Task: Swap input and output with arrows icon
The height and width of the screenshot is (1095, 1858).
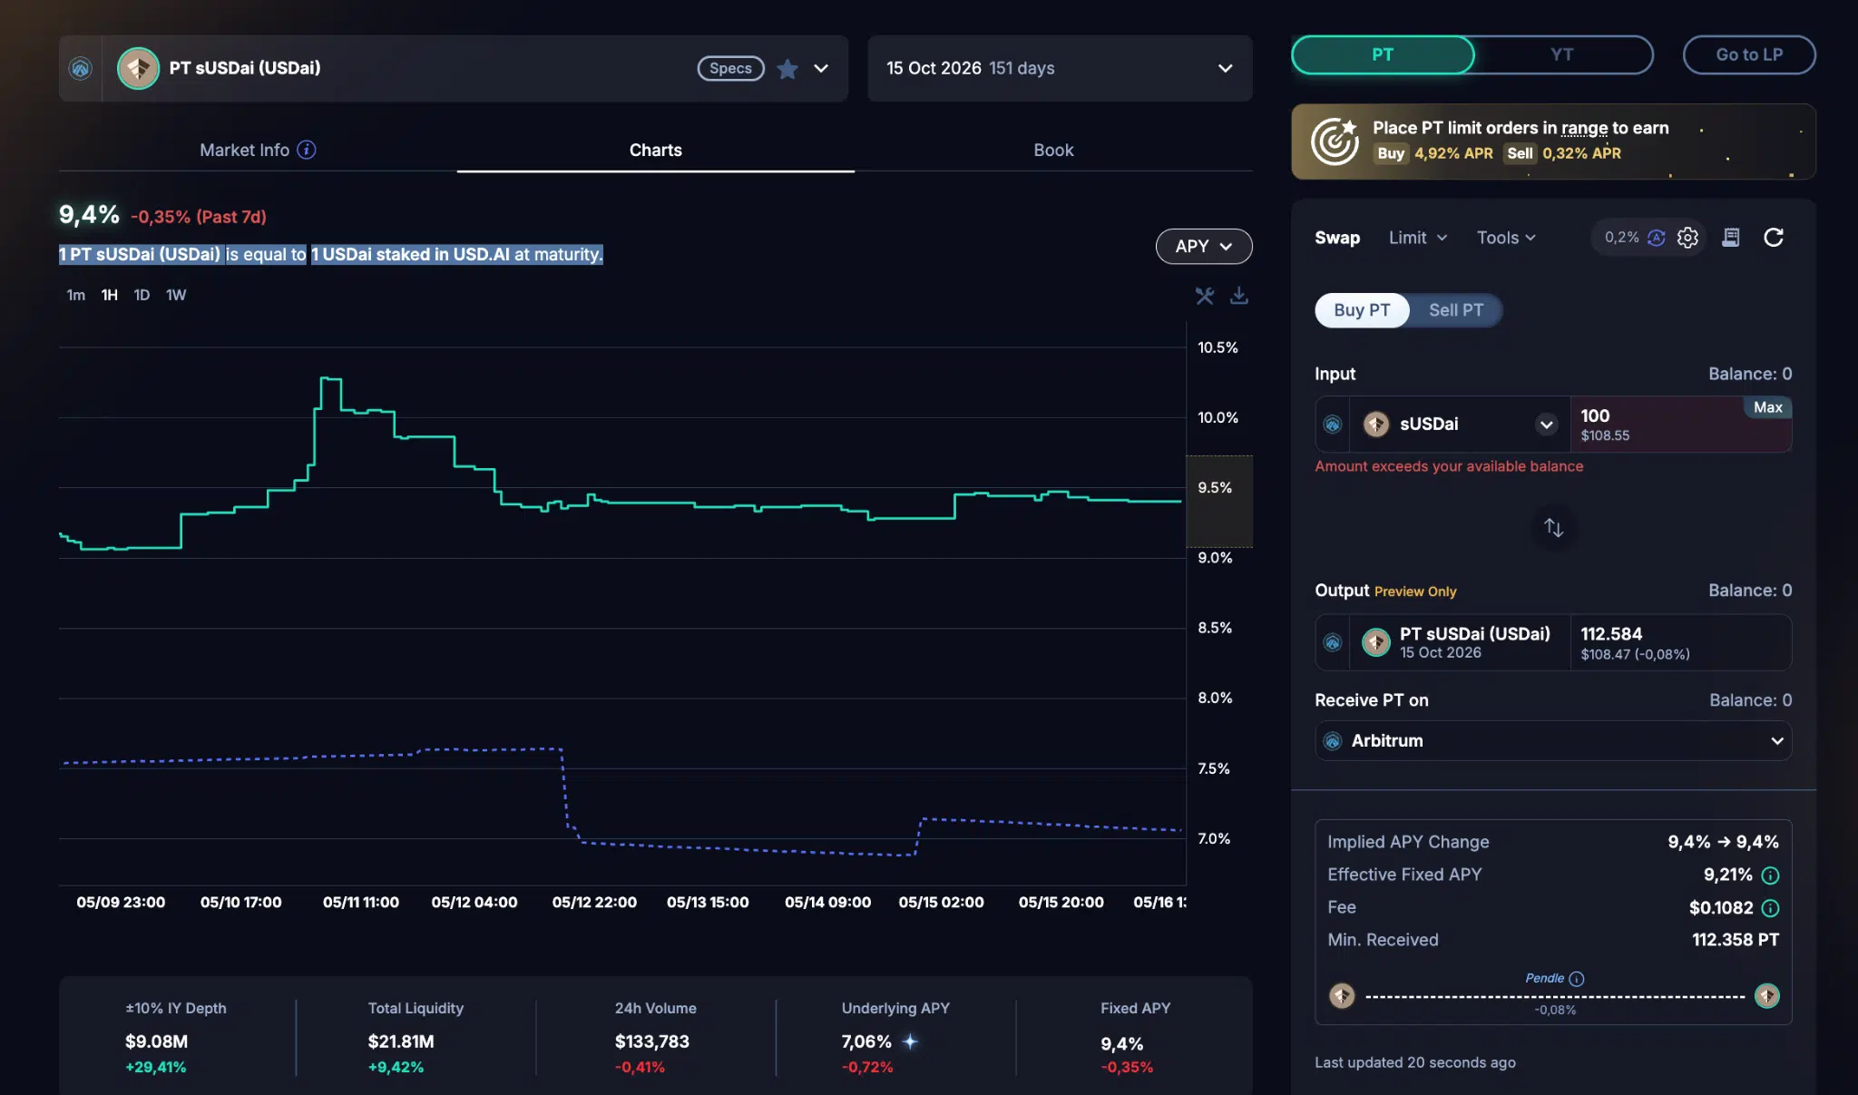Action: (x=1553, y=528)
